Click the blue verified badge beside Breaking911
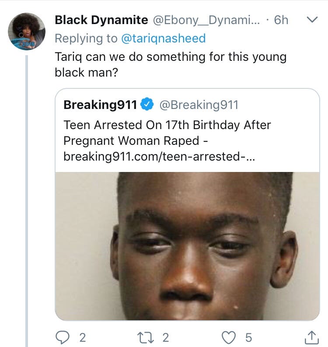The height and width of the screenshot is (347, 328). [x=147, y=105]
